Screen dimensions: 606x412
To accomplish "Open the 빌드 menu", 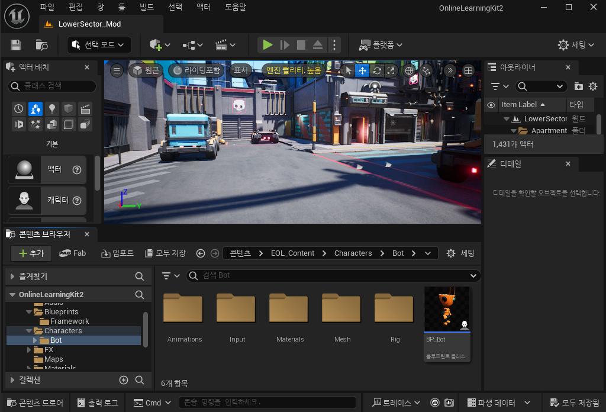I will (x=146, y=7).
